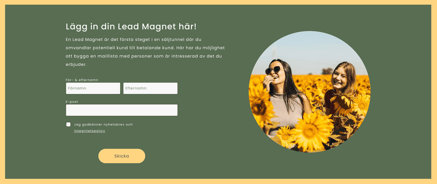Click the För- & efternamn label

(x=82, y=80)
